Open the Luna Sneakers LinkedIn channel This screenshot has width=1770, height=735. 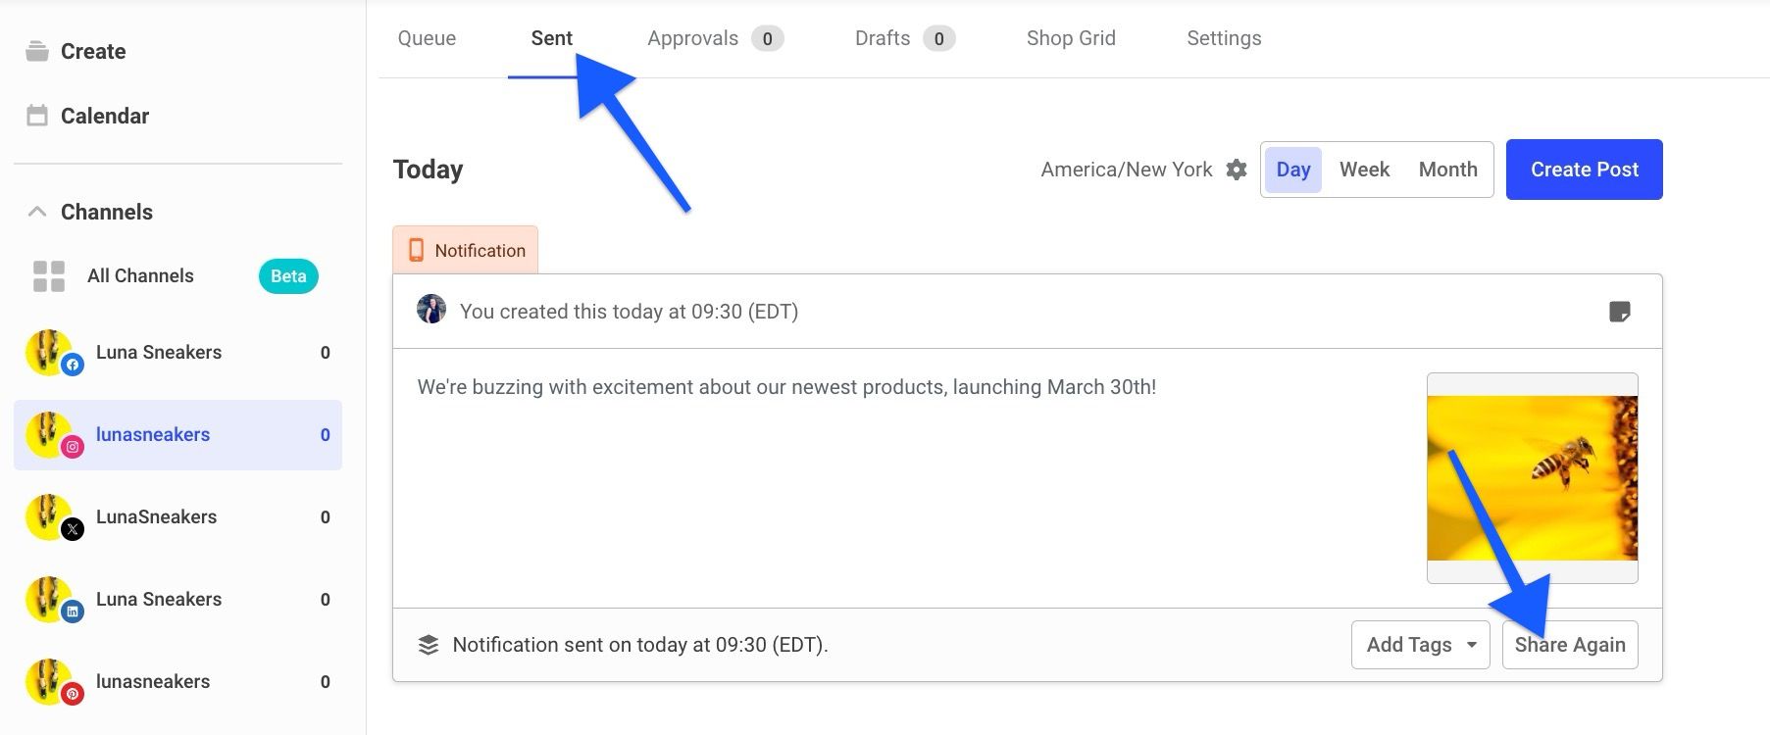[x=159, y=599]
